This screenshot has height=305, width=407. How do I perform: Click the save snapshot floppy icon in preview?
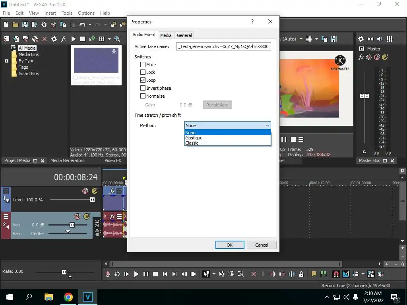(x=334, y=39)
